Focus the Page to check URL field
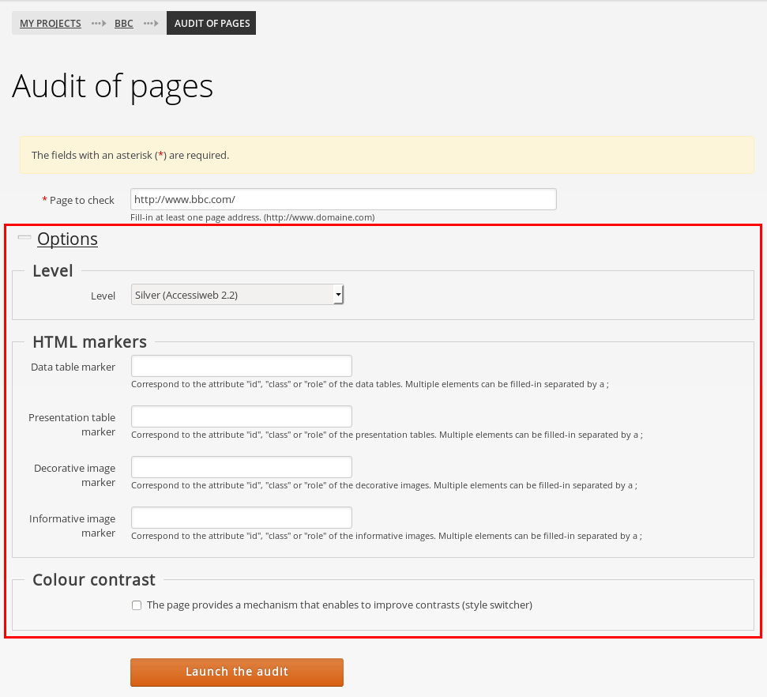Image resolution: width=767 pixels, height=697 pixels. point(344,199)
